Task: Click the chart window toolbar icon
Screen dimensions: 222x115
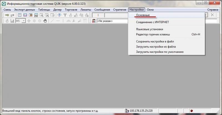Action: point(25,15)
